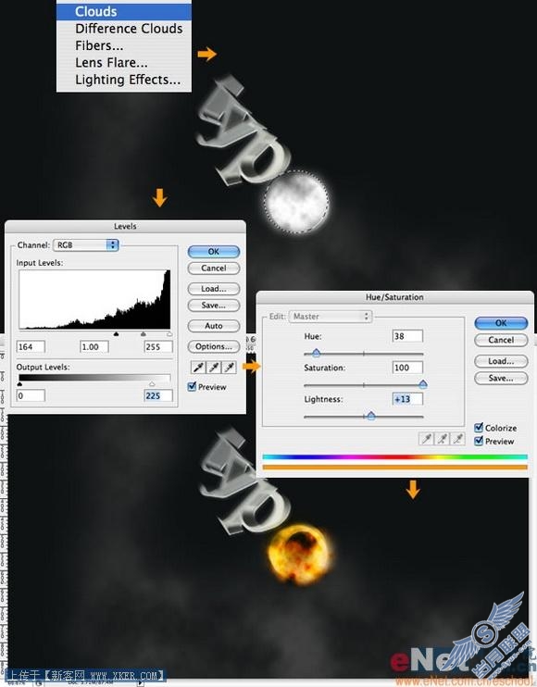Image resolution: width=537 pixels, height=687 pixels.
Task: Select Difference Clouds menu item
Action: point(129,29)
